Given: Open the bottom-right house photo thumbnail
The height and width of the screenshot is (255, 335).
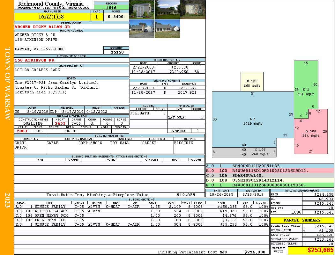Looking at the screenshot, I should coord(167,29).
